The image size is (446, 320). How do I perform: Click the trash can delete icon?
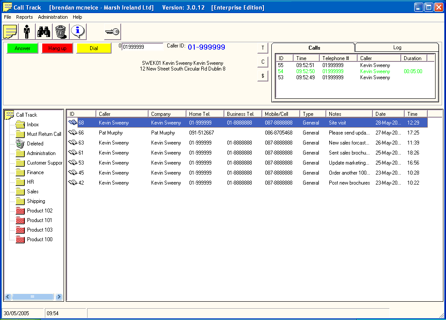[61, 32]
